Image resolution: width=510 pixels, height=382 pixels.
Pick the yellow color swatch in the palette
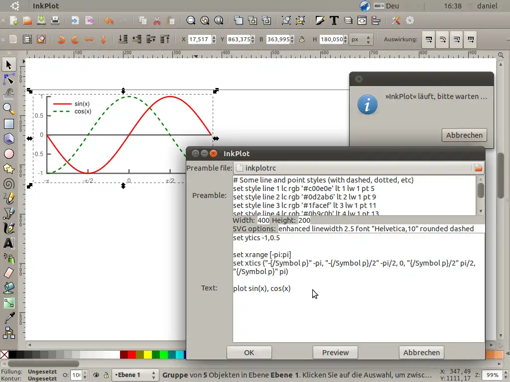[x=147, y=355]
